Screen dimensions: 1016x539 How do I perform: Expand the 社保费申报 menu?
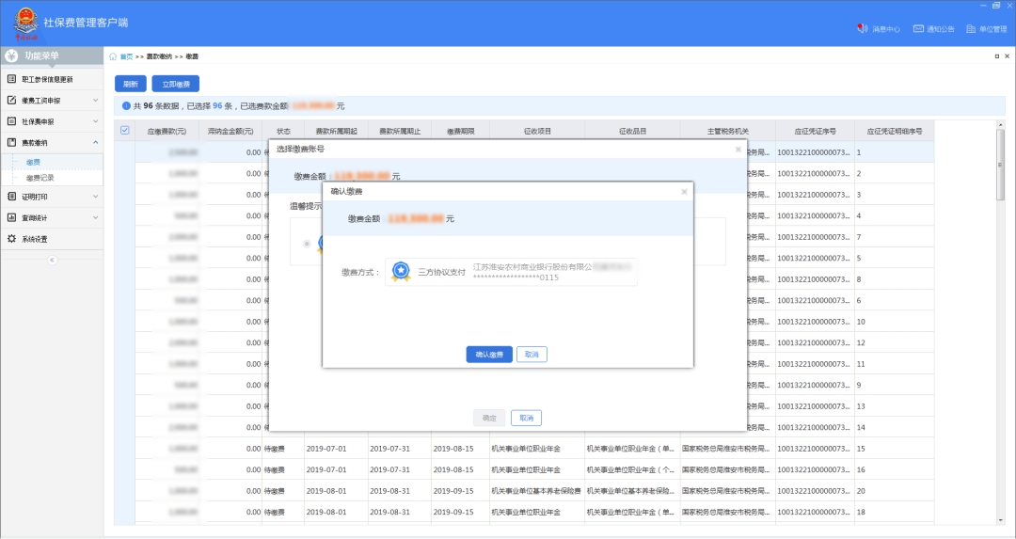[x=95, y=121]
